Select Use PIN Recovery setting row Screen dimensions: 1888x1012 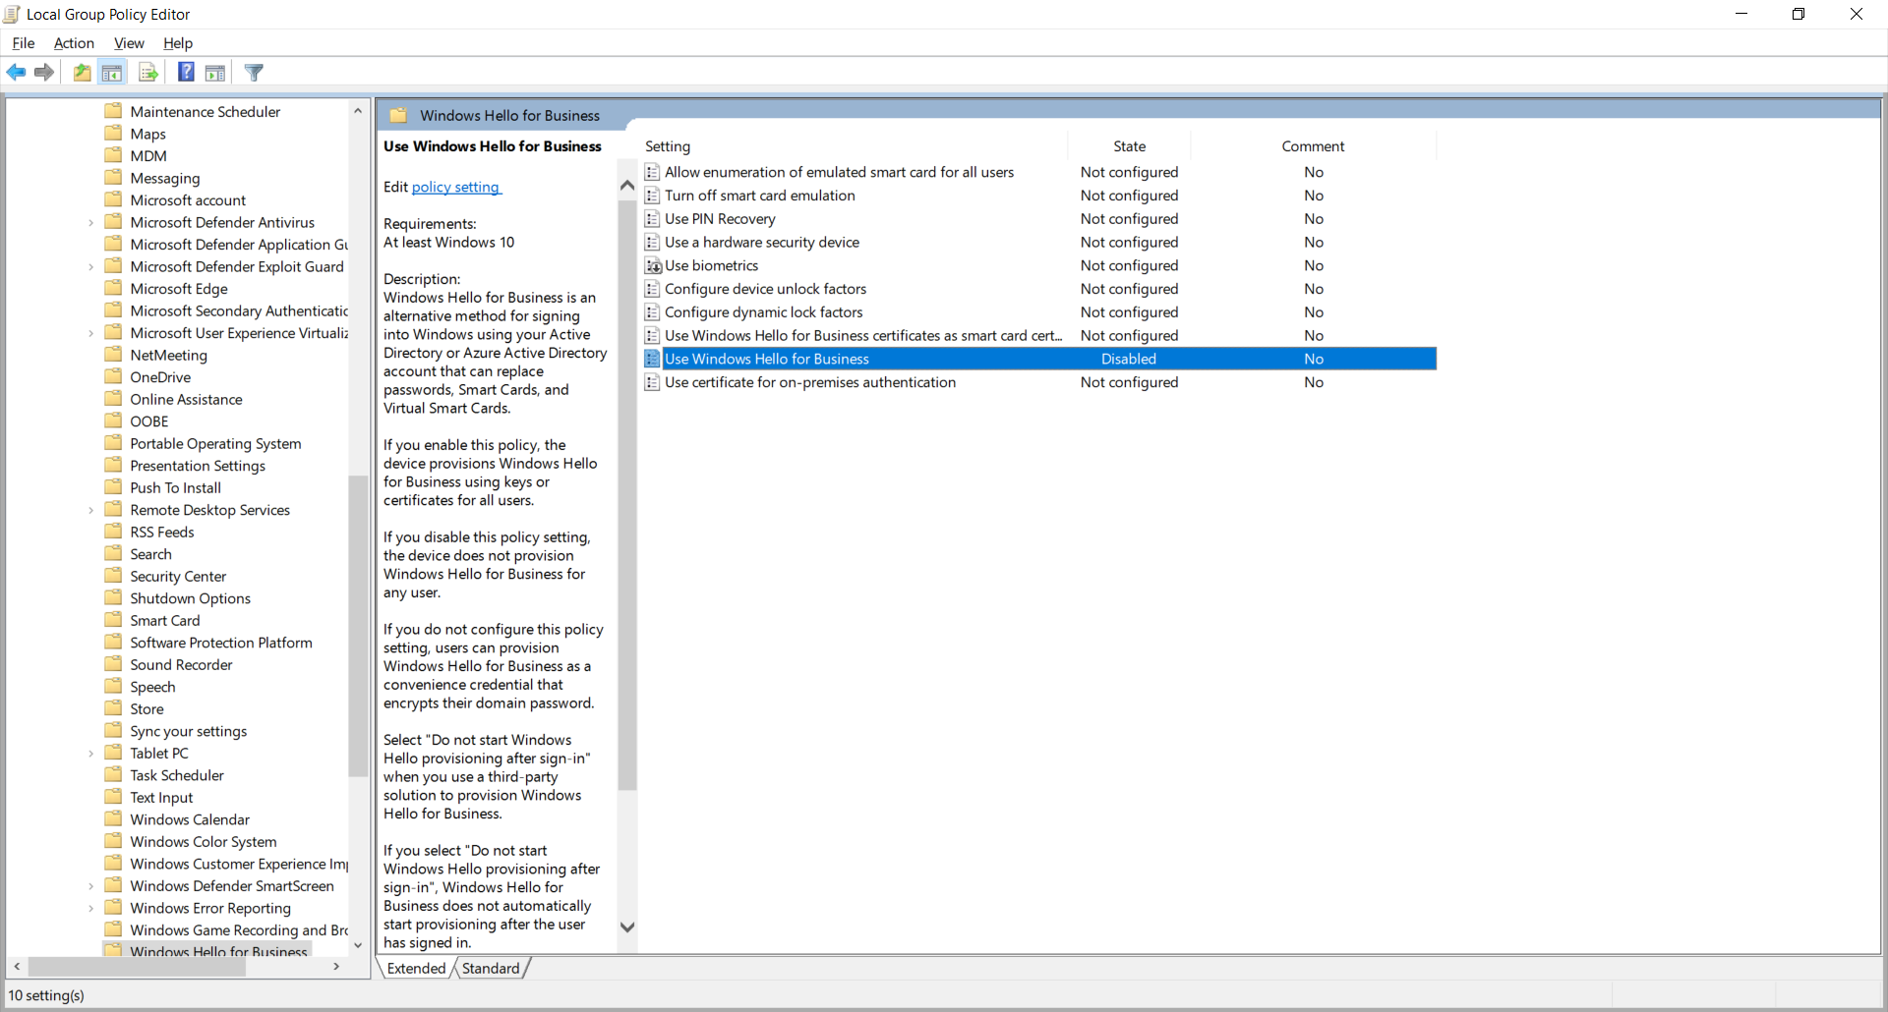1039,219
